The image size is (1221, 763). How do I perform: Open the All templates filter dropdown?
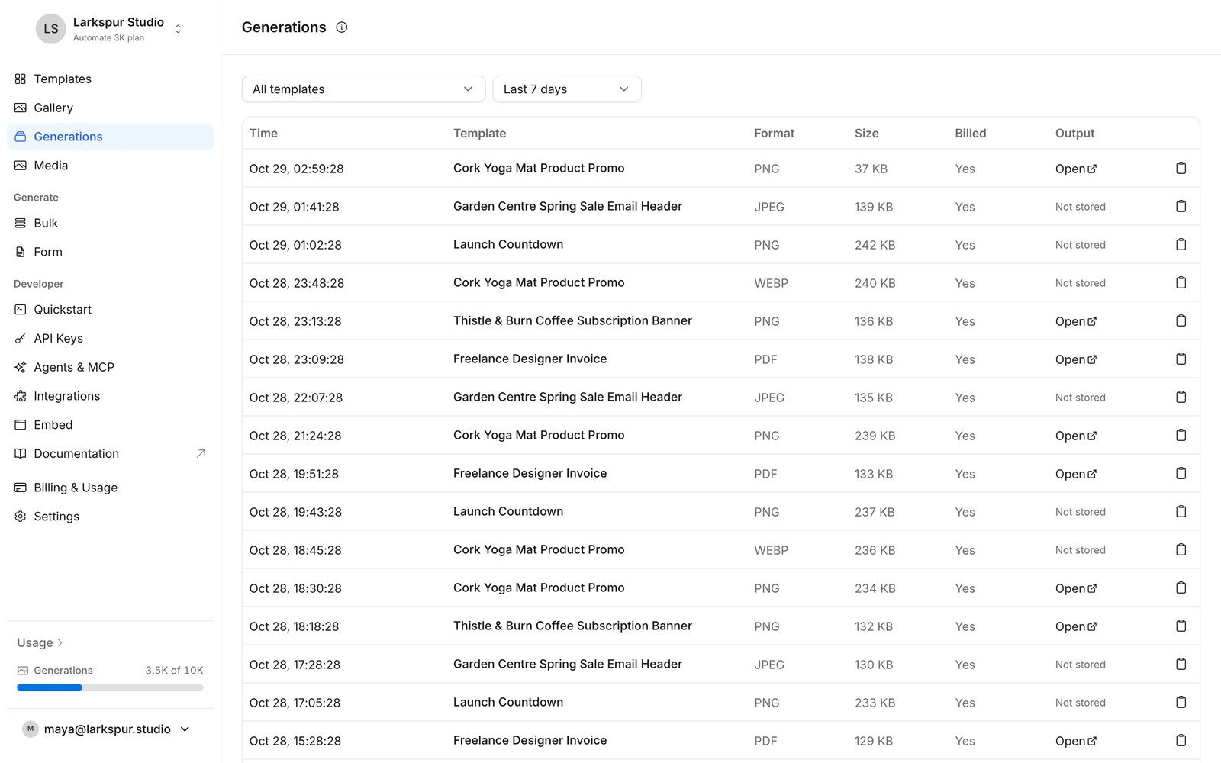point(363,89)
